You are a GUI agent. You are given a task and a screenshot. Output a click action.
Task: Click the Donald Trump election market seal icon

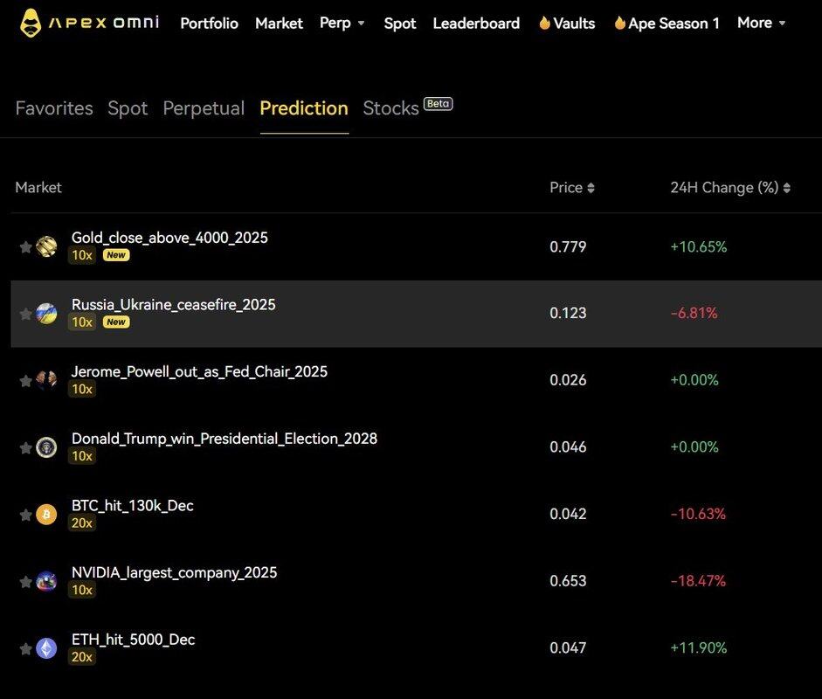tap(46, 447)
